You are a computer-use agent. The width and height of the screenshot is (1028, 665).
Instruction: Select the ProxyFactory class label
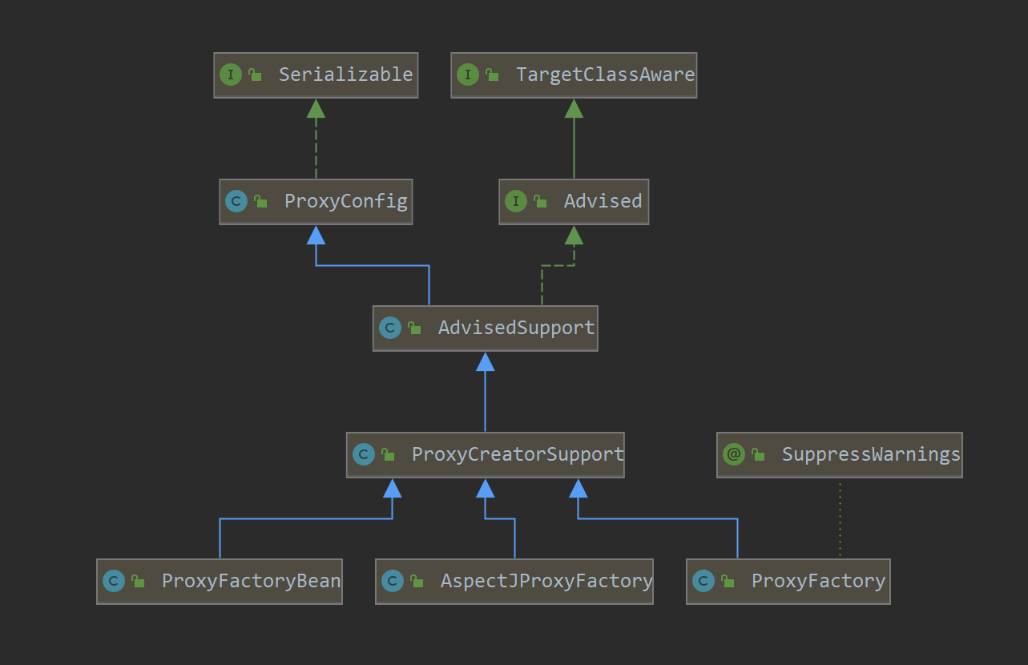click(818, 581)
